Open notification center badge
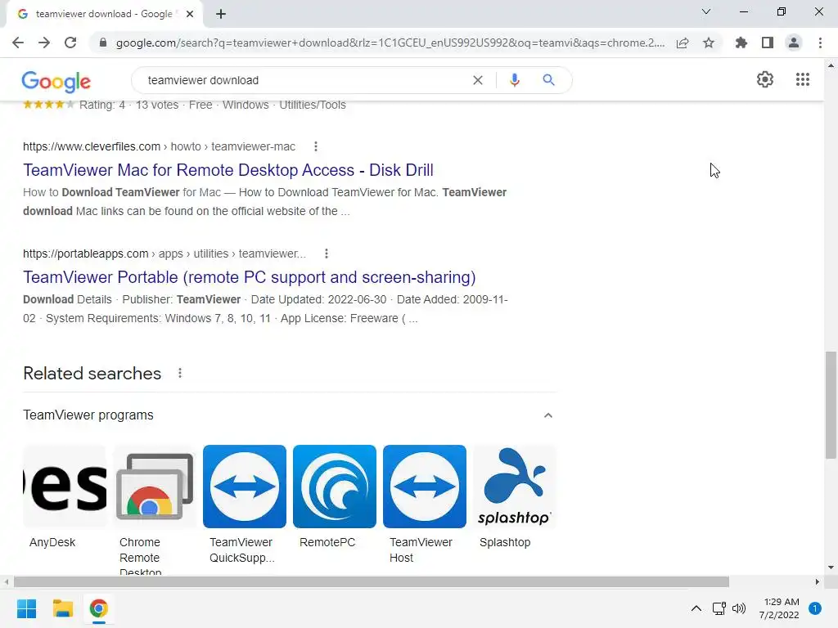838x628 pixels. (815, 608)
